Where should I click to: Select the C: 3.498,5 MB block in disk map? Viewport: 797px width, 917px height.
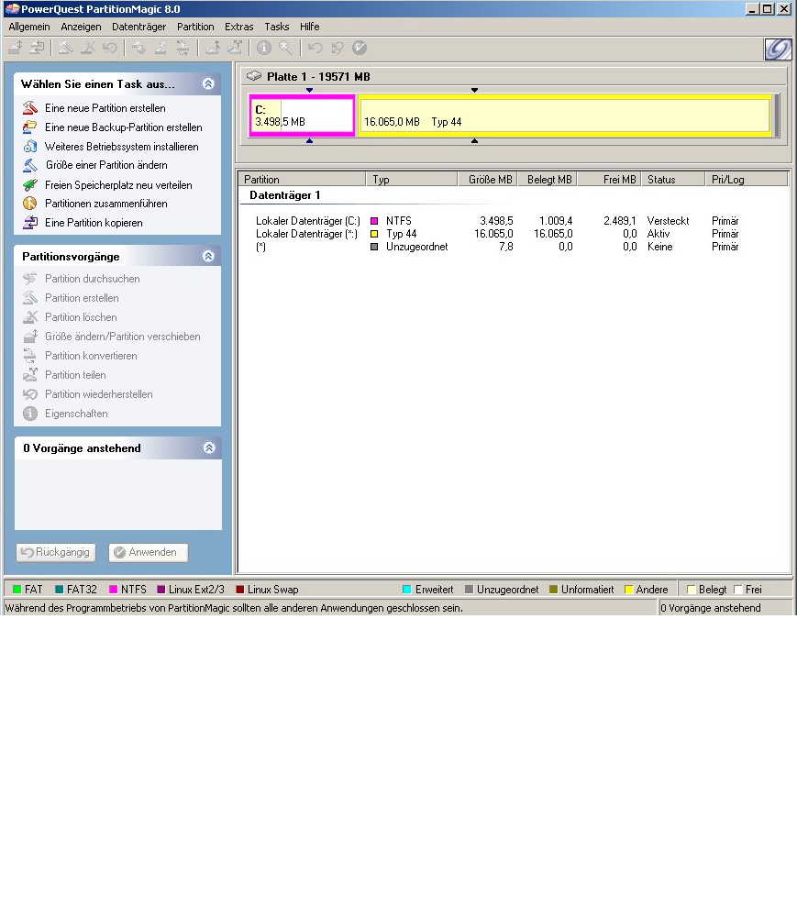click(x=302, y=116)
